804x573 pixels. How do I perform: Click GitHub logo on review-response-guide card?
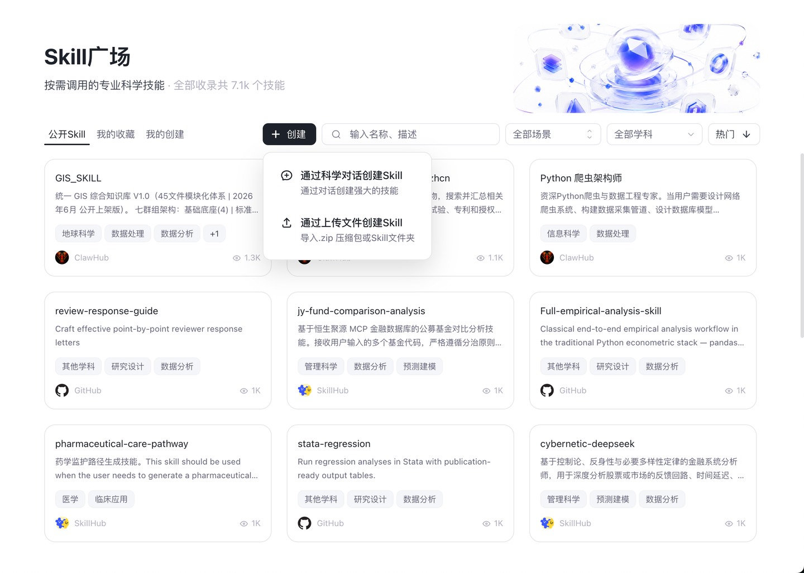pos(62,390)
